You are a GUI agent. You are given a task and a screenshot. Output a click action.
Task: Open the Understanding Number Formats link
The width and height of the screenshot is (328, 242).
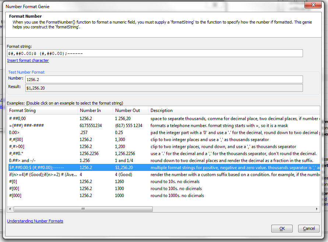pos(35,221)
